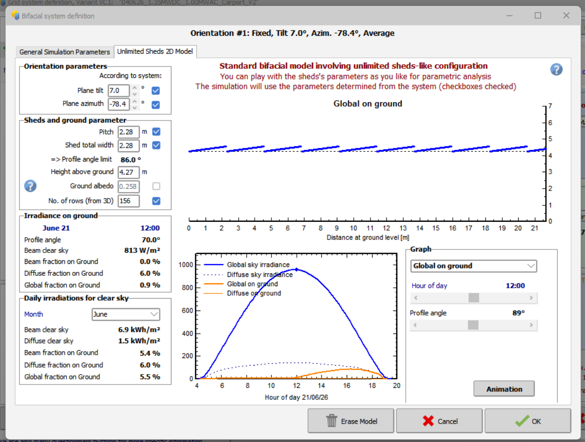The height and width of the screenshot is (442, 585).
Task: Click the Erase Model trash button
Action: (351, 421)
